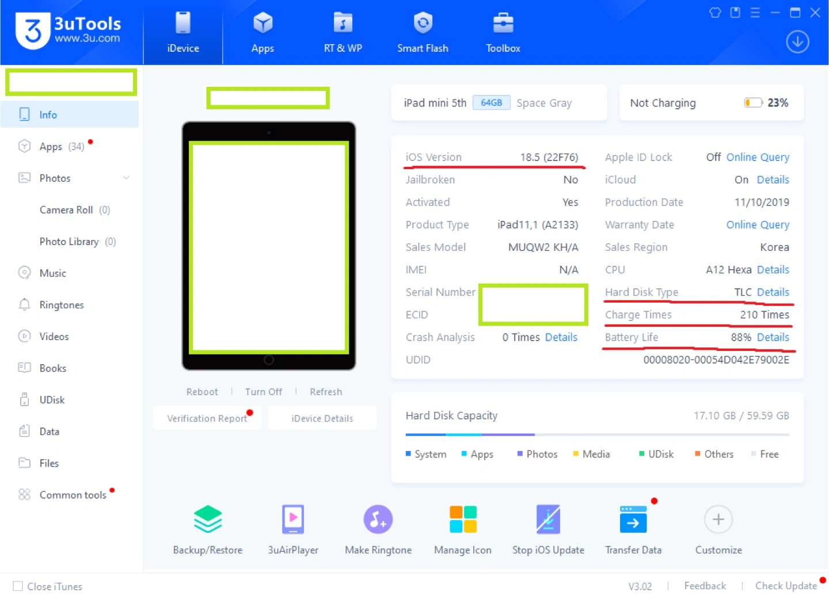Open Data in the sidebar
The height and width of the screenshot is (596, 829).
pyautogui.click(x=70, y=431)
